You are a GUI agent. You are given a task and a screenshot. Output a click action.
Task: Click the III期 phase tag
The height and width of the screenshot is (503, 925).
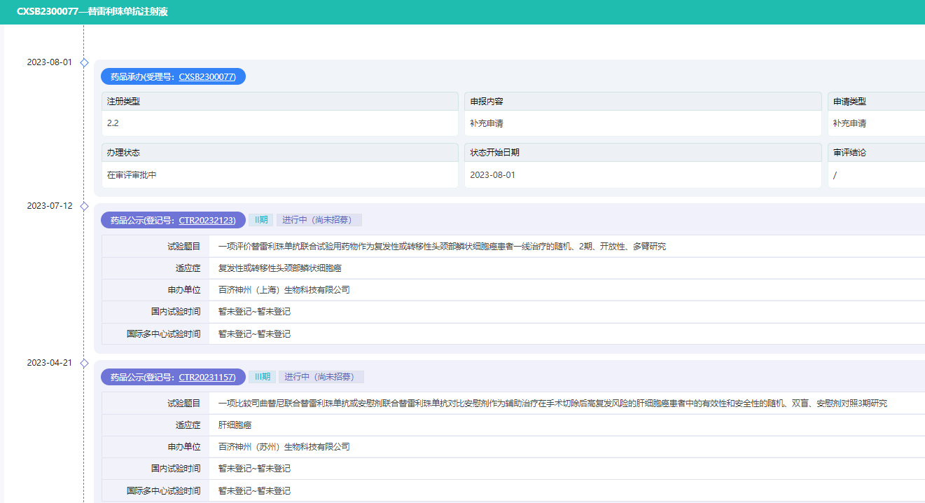(x=263, y=377)
